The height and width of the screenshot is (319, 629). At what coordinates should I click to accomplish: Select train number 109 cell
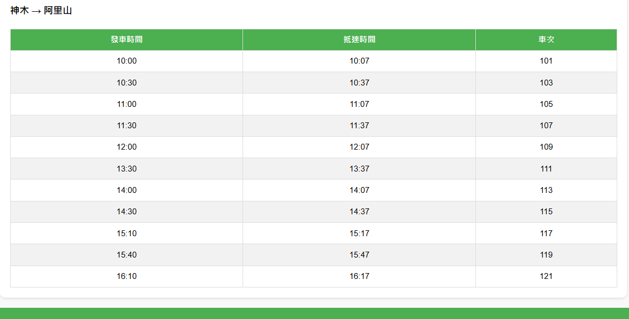tap(546, 147)
